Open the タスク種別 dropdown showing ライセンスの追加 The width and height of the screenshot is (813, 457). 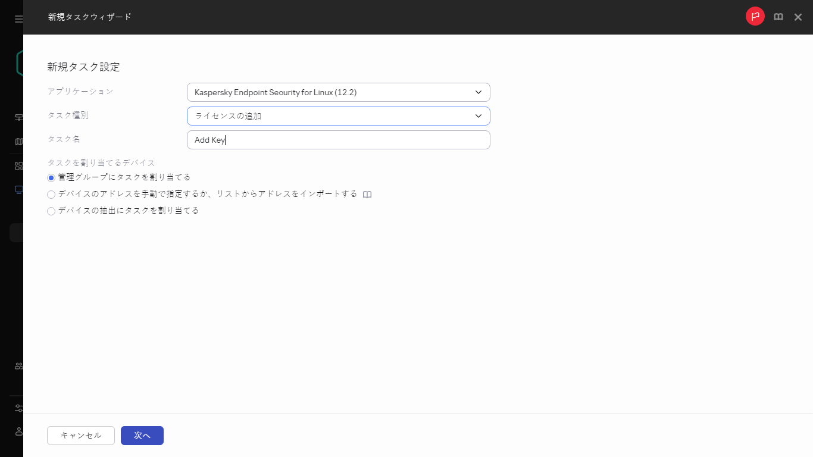338,116
